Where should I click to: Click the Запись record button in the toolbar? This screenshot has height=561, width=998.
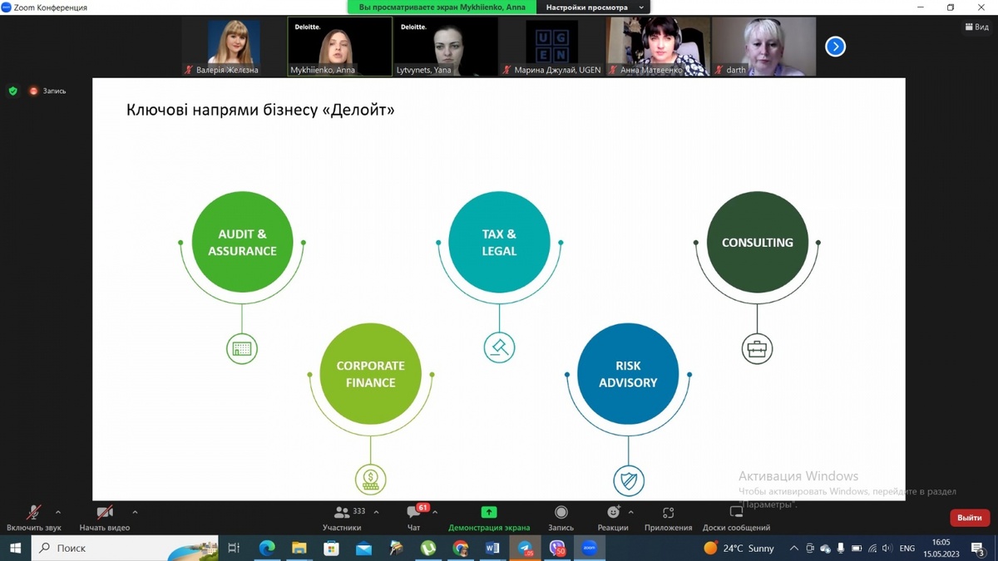(x=561, y=518)
